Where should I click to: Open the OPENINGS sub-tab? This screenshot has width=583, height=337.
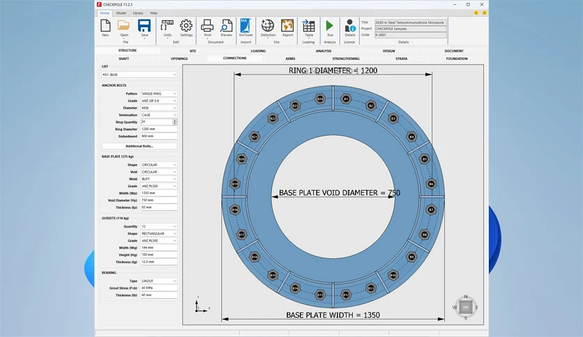[x=179, y=58]
